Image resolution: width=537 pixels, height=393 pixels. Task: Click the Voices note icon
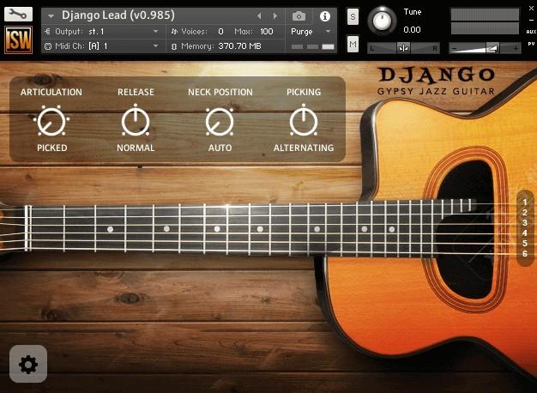174,32
